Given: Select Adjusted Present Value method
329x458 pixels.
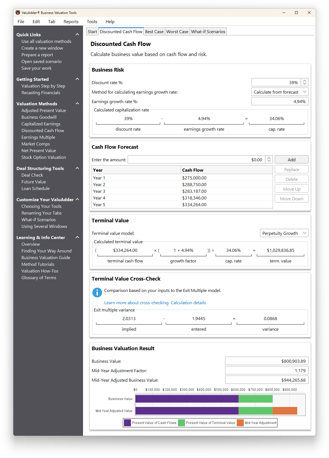Looking at the screenshot, I should (x=44, y=110).
